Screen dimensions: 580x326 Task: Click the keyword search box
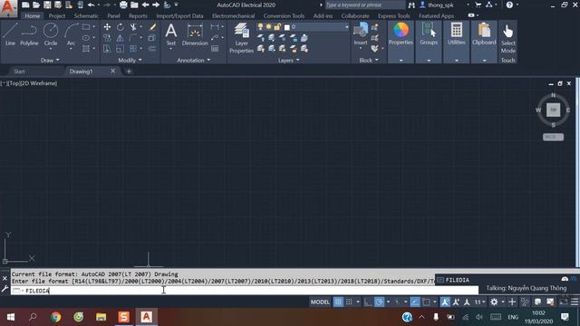click(x=365, y=5)
